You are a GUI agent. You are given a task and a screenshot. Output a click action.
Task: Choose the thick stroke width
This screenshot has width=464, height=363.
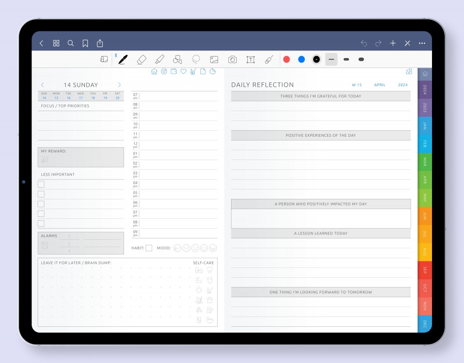click(361, 59)
